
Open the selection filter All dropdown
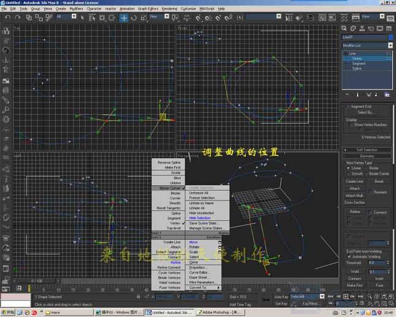(74, 17)
